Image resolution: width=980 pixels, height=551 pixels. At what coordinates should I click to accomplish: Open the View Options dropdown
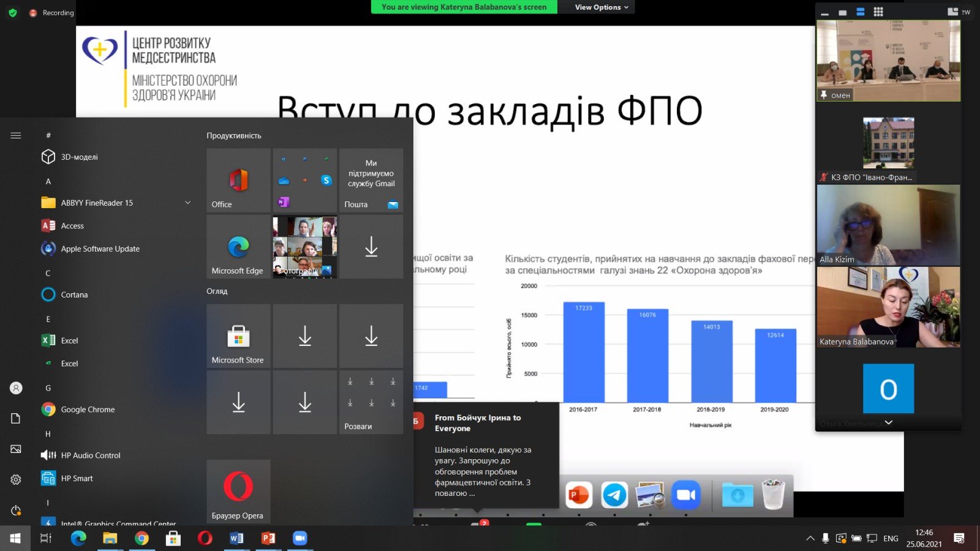(x=601, y=7)
